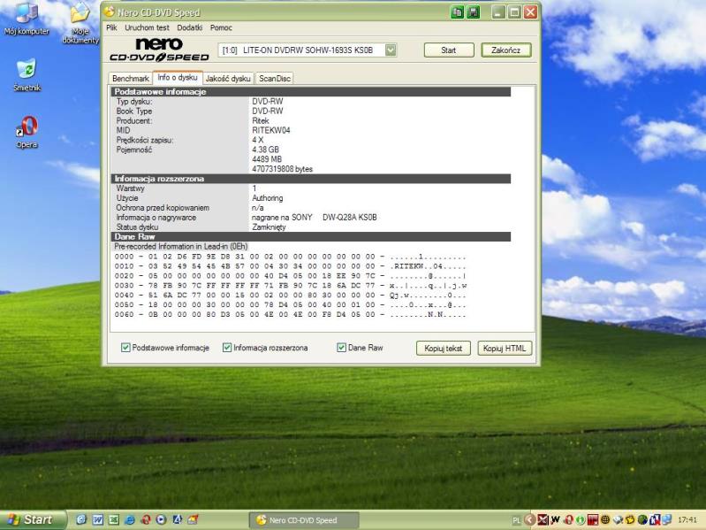Click Opera icon in quick launch bar
This screenshot has width=706, height=530.
point(146,519)
